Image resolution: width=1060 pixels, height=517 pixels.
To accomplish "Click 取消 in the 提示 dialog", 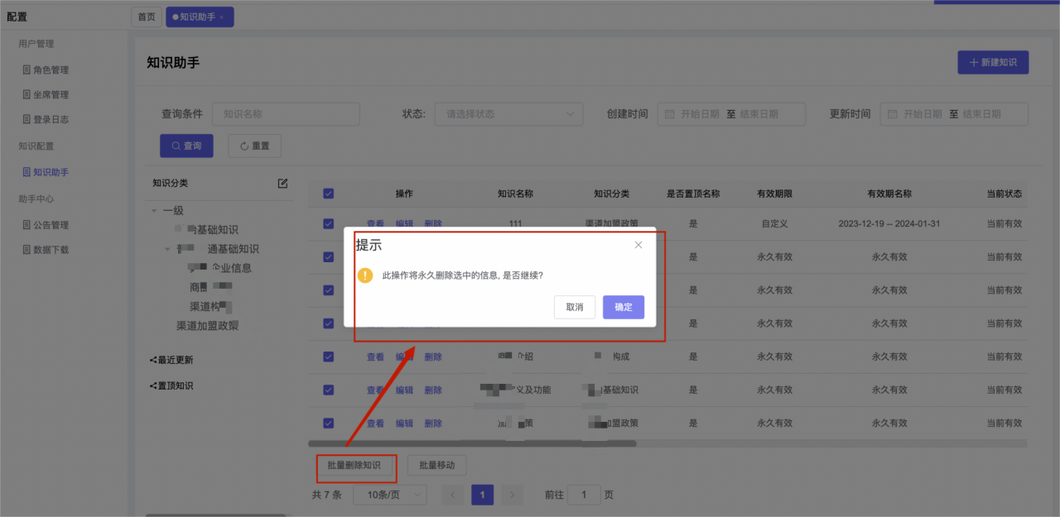I will tap(575, 307).
